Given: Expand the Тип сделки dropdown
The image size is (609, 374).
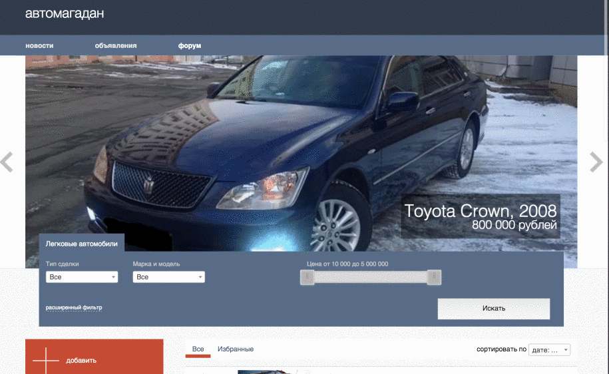Looking at the screenshot, I should (x=82, y=277).
